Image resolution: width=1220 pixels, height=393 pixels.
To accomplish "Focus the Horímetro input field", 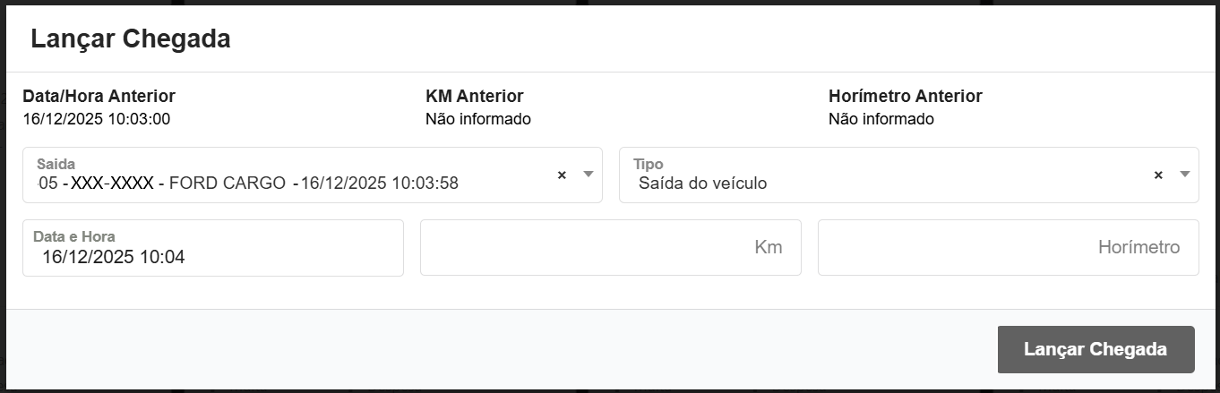I will (x=1008, y=248).
